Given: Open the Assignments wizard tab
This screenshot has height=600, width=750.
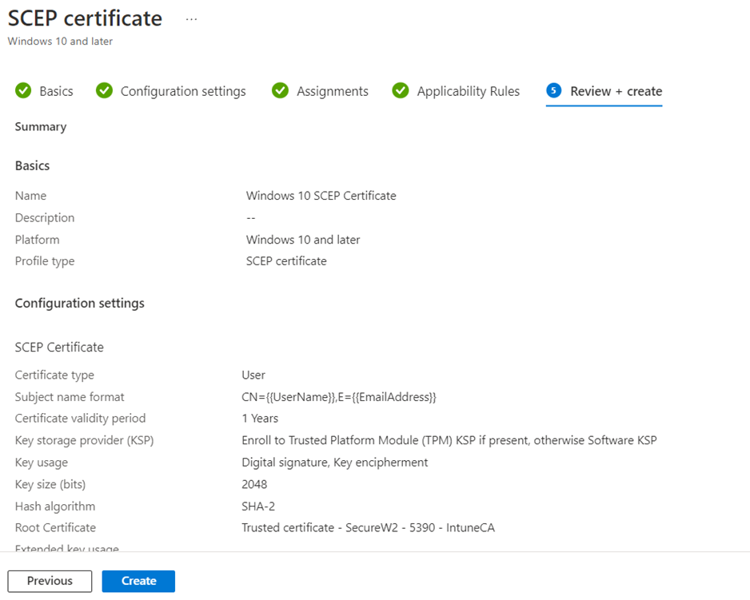Looking at the screenshot, I should pyautogui.click(x=332, y=91).
